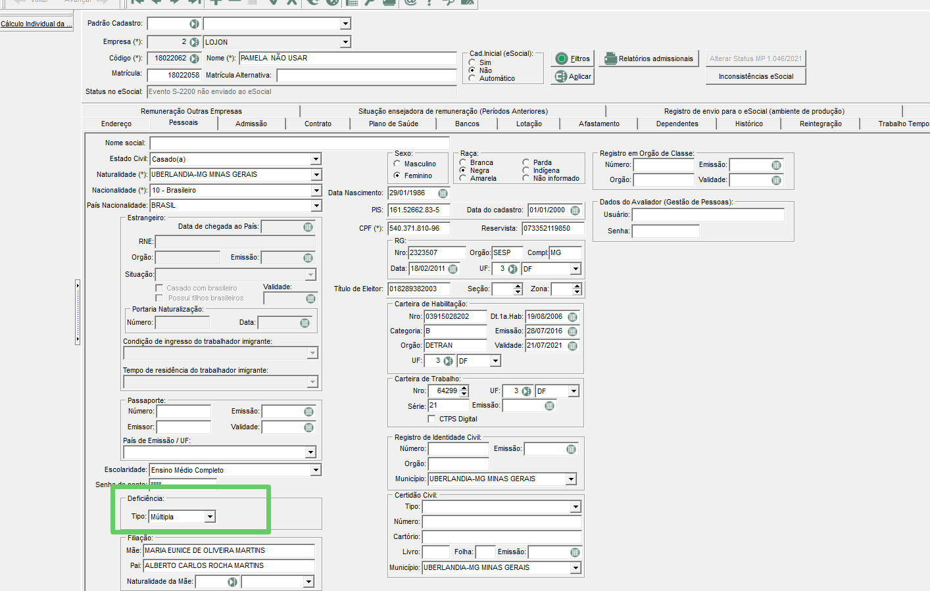Open the Data do cadastro calendar picker
The width and height of the screenshot is (930, 591).
[x=575, y=210]
